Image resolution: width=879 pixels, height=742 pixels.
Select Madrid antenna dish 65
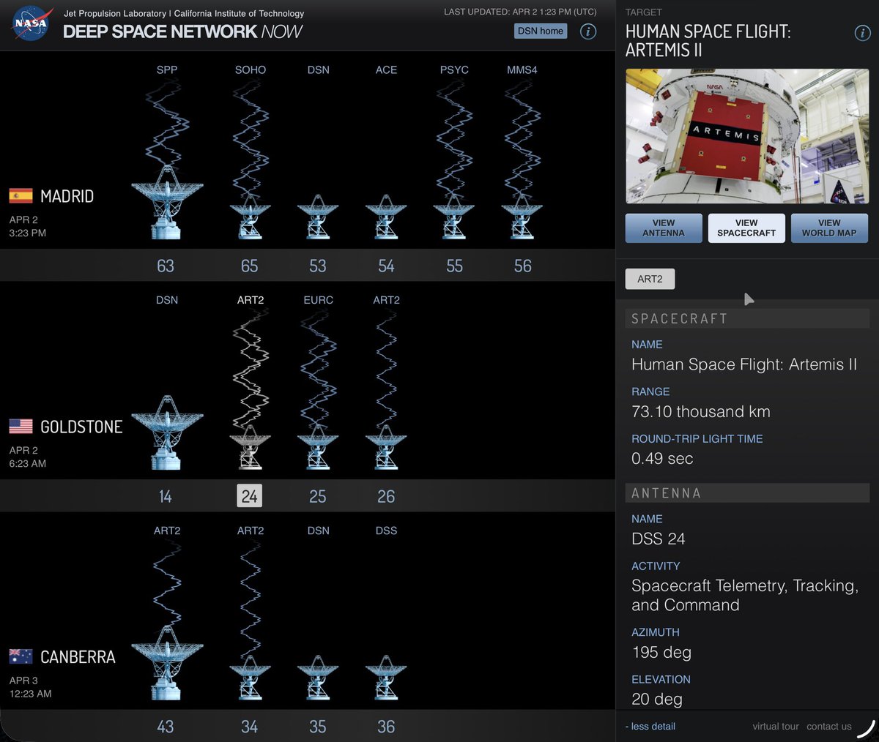(x=251, y=217)
